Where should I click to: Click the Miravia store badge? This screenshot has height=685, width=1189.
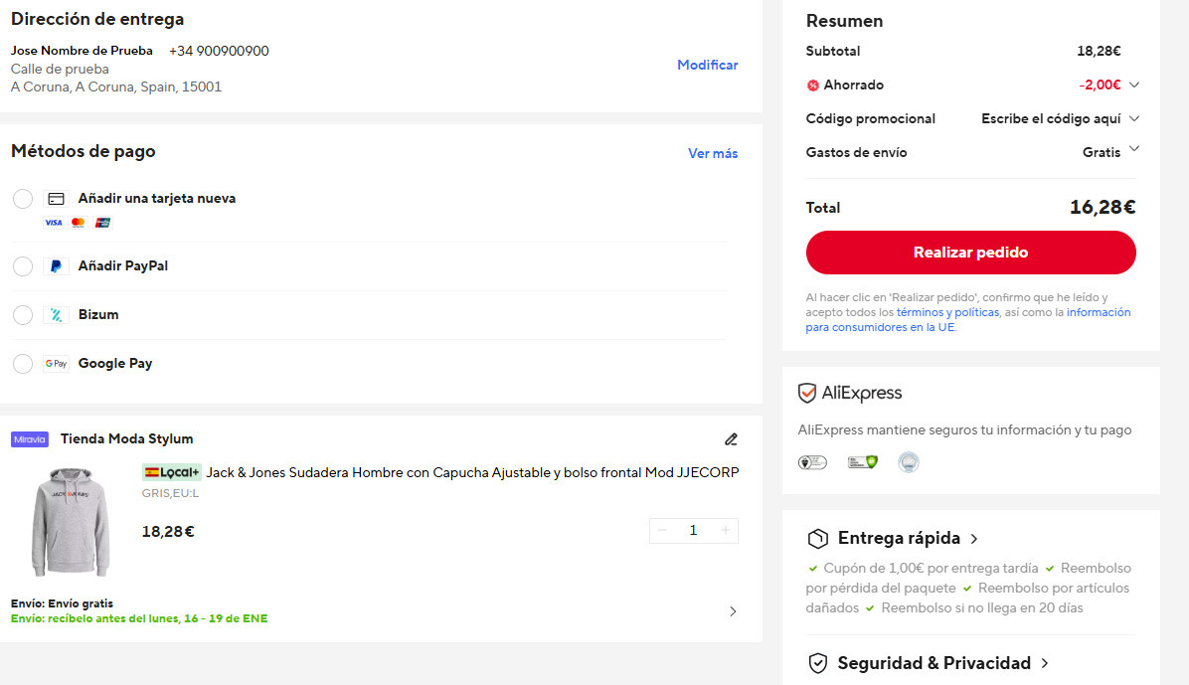pos(30,439)
